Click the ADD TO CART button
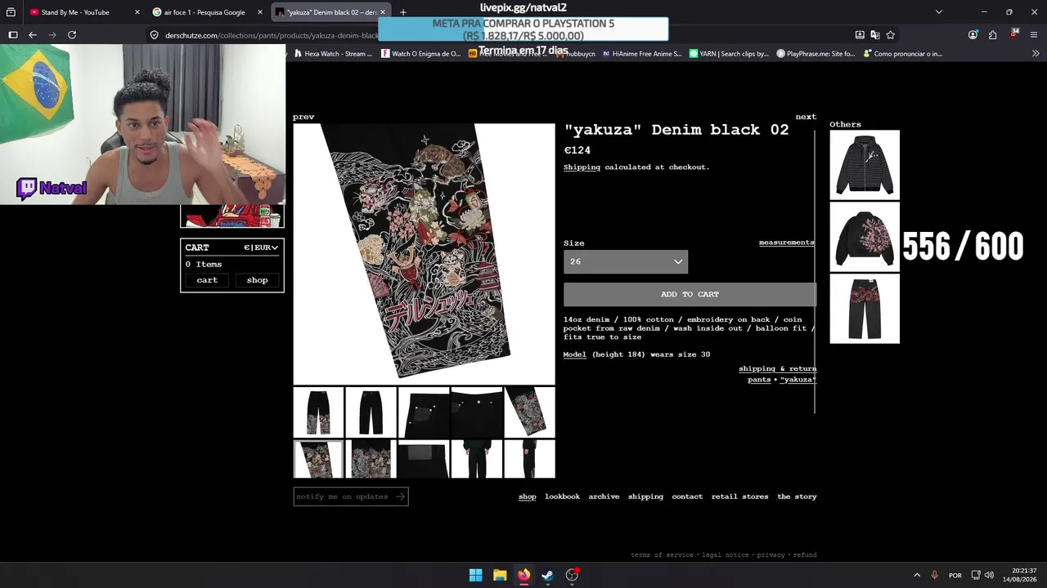Image resolution: width=1047 pixels, height=588 pixels. pyautogui.click(x=690, y=294)
